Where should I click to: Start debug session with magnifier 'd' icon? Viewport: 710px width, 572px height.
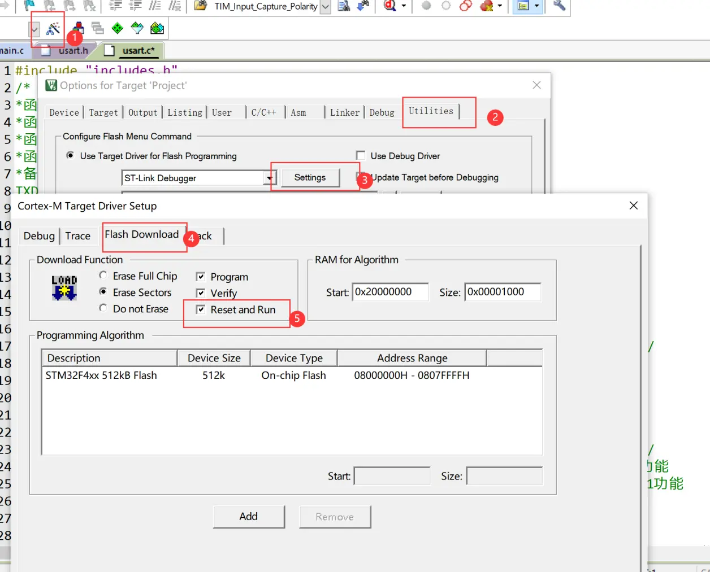point(389,6)
